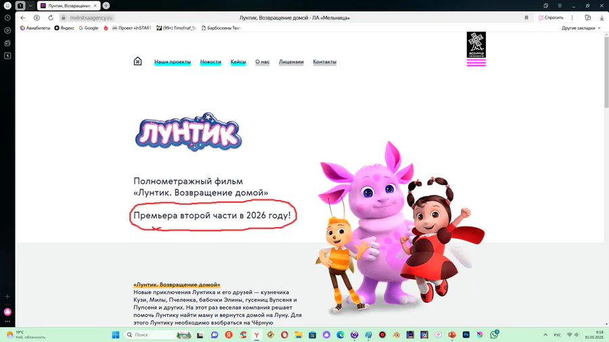Open Blender from the taskbar
Image resolution: width=609 pixels, height=342 pixels.
pos(396,335)
